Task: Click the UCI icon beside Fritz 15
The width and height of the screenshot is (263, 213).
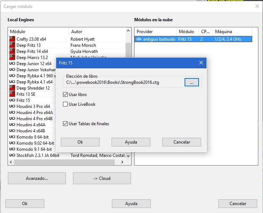Action: (12, 100)
